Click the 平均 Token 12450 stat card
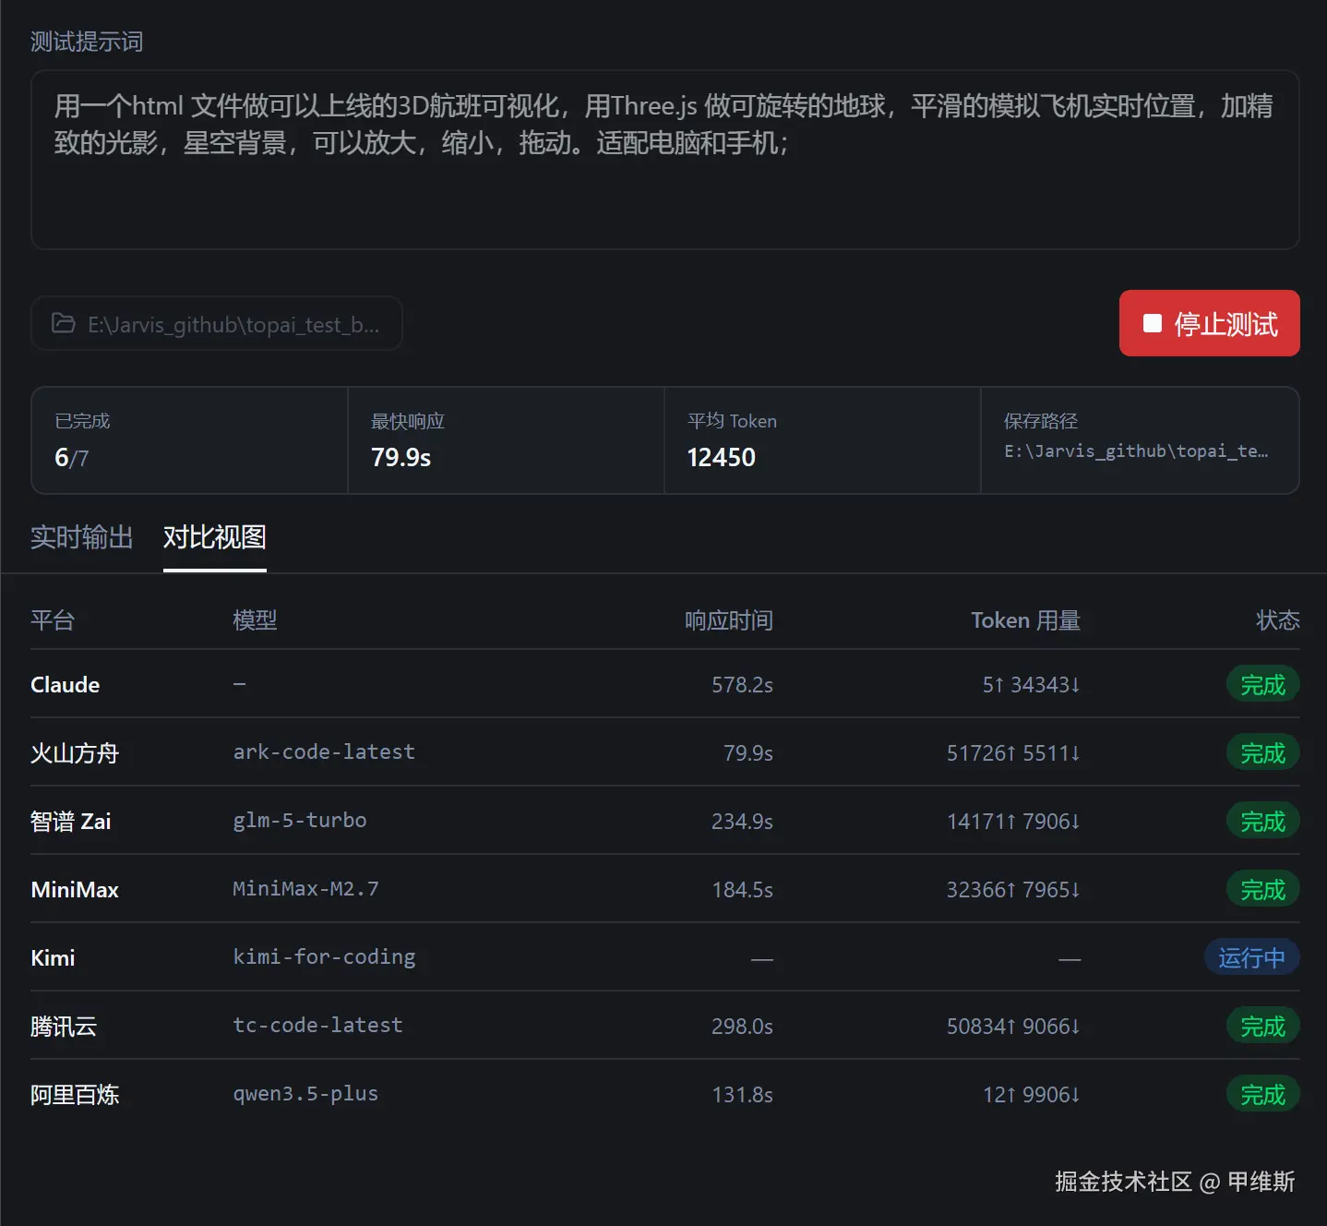Viewport: 1327px width, 1226px height. tap(822, 440)
